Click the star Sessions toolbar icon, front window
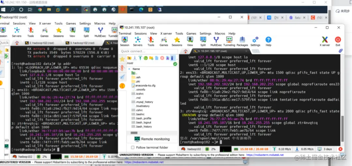The height and width of the screenshot is (166, 352). [177, 41]
